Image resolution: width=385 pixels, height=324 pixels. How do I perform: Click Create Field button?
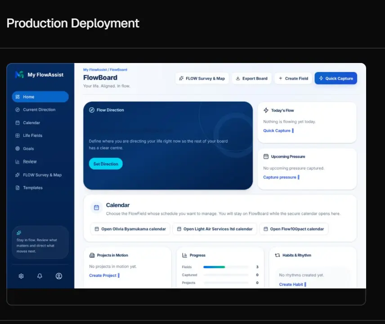pyautogui.click(x=293, y=78)
